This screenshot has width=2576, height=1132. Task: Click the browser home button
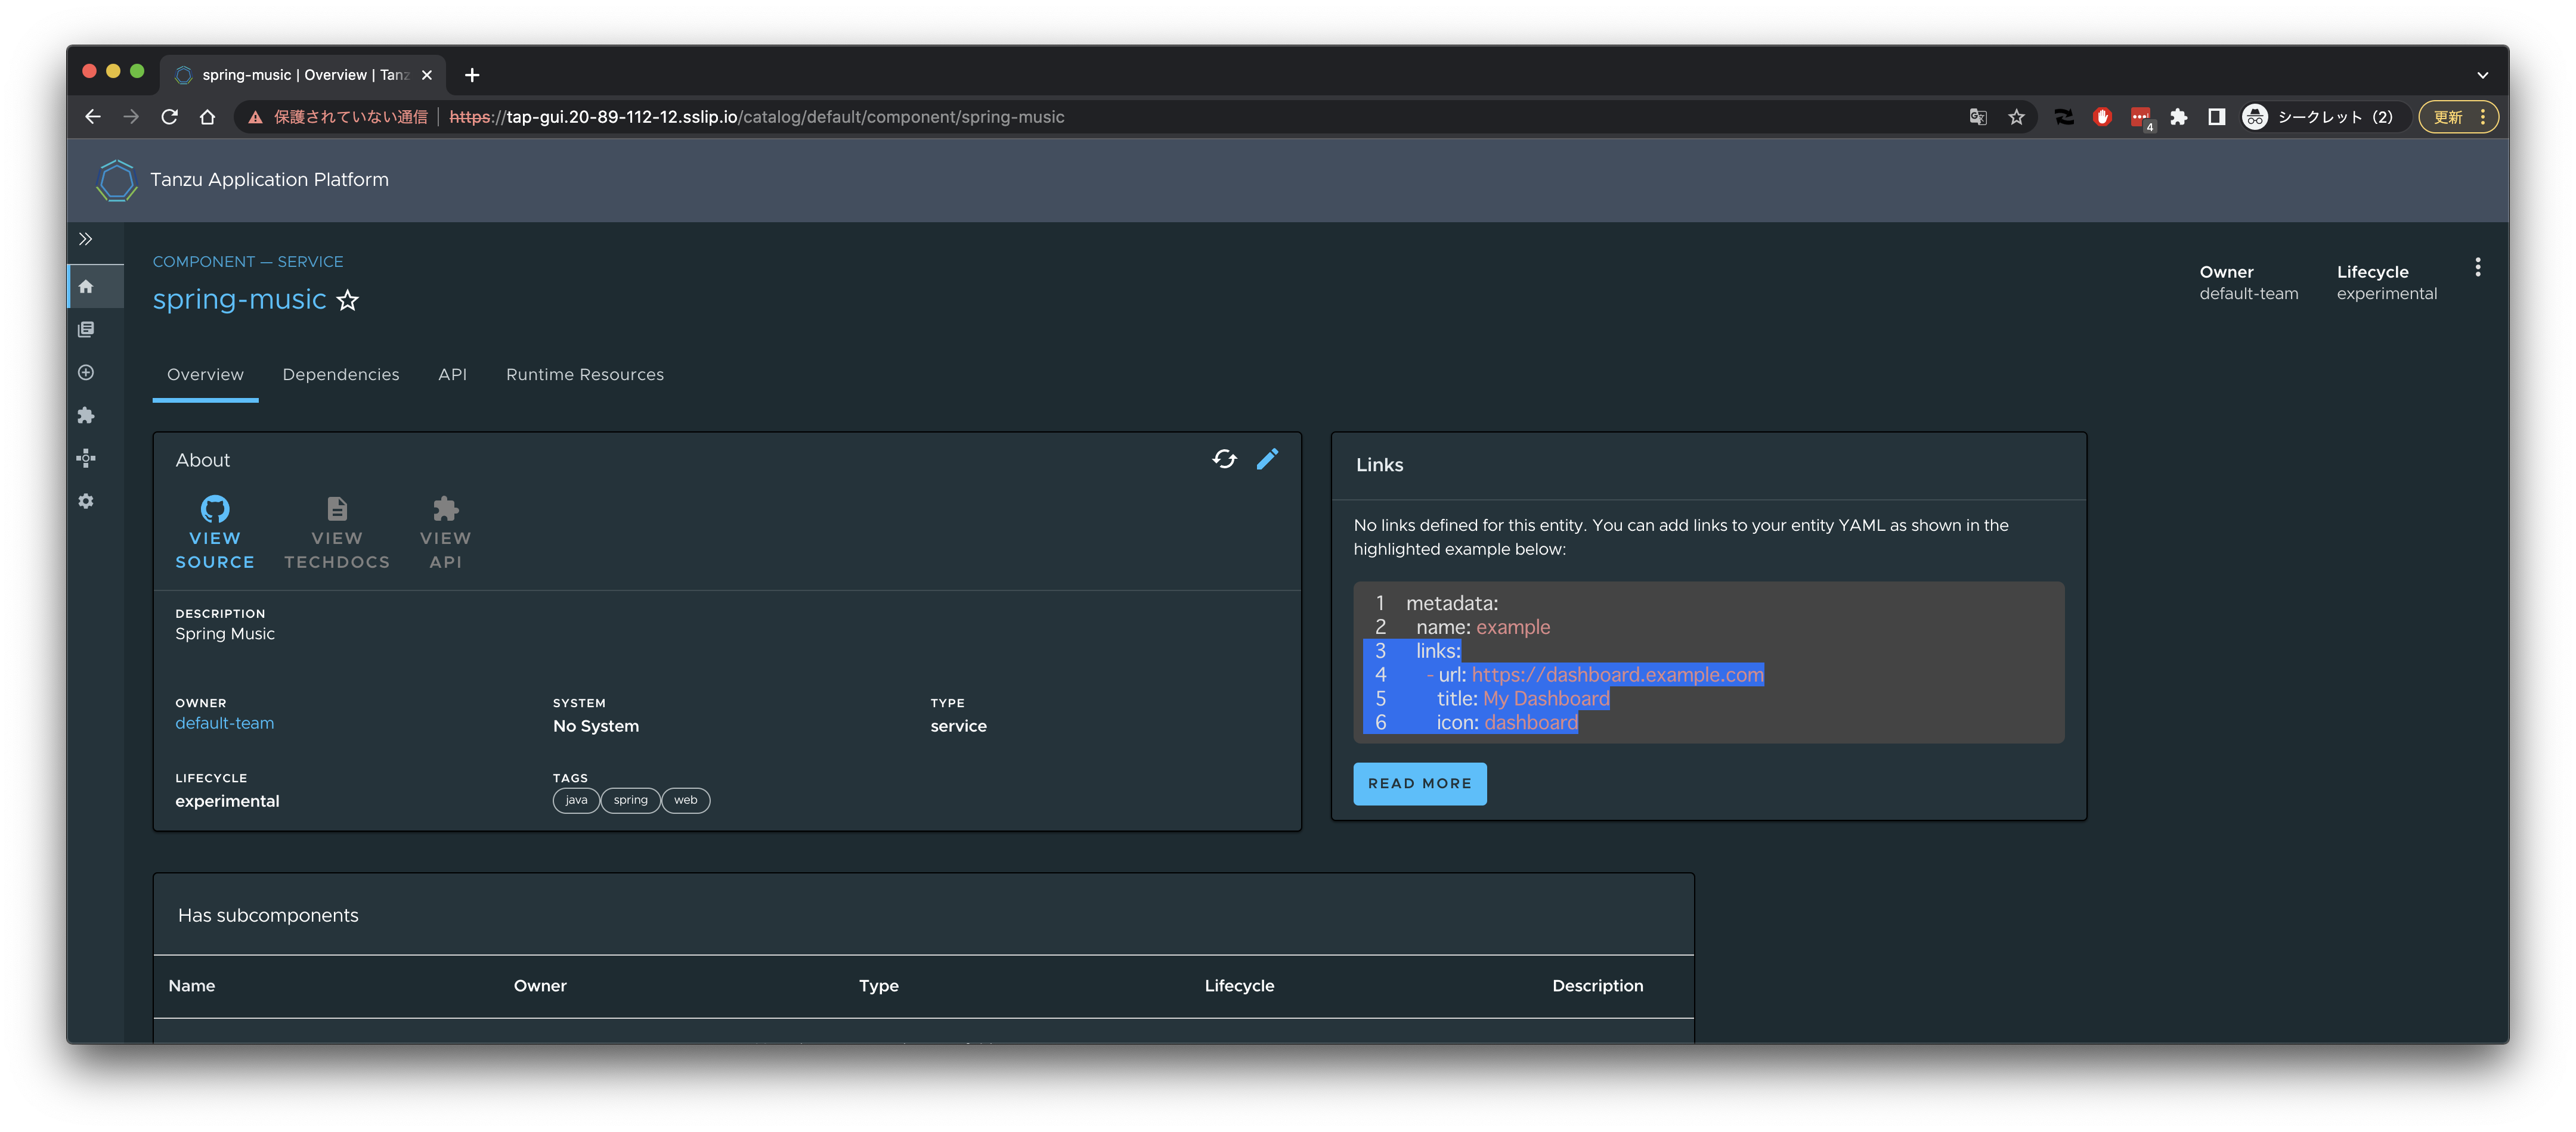pyautogui.click(x=207, y=117)
